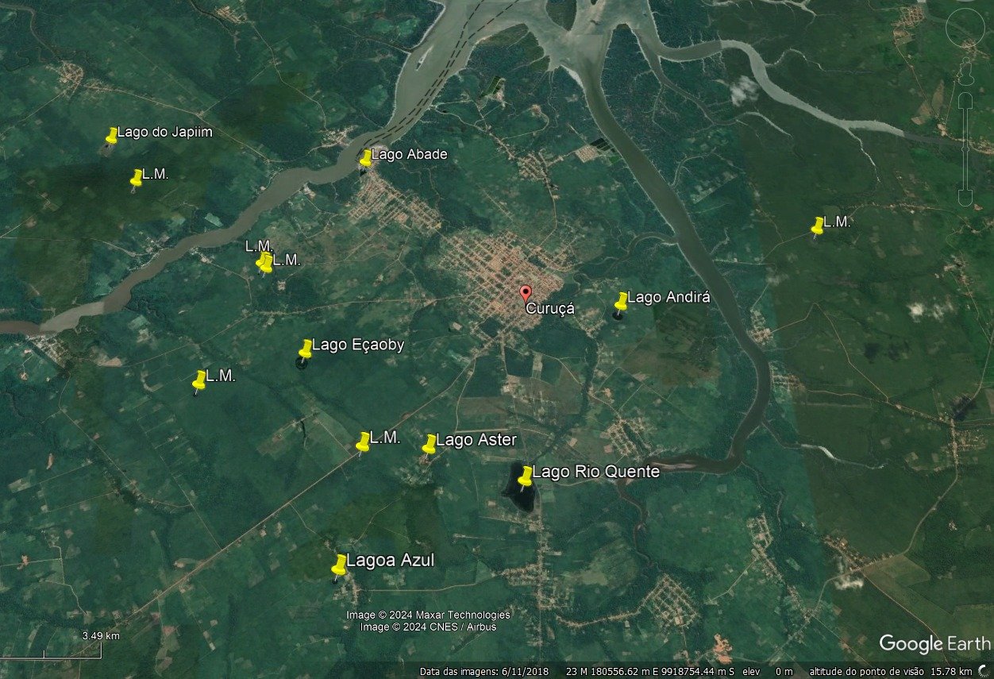Click the Lago Andirá yellow pin
The image size is (994, 679).
621,301
